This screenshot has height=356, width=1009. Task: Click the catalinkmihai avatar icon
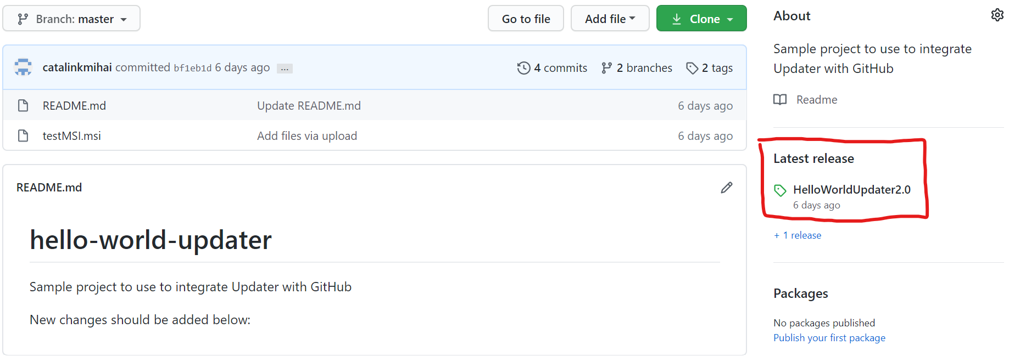[23, 67]
